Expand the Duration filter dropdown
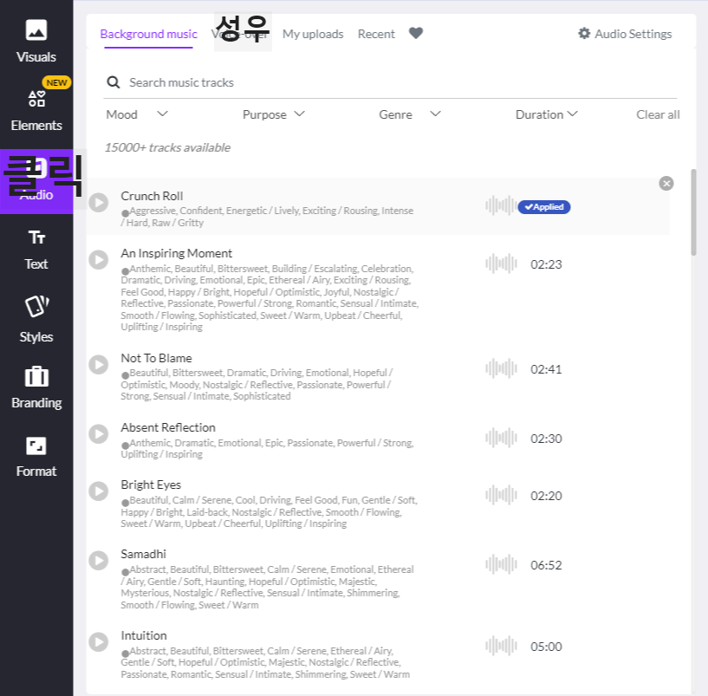Image resolution: width=708 pixels, height=696 pixels. pyautogui.click(x=547, y=114)
